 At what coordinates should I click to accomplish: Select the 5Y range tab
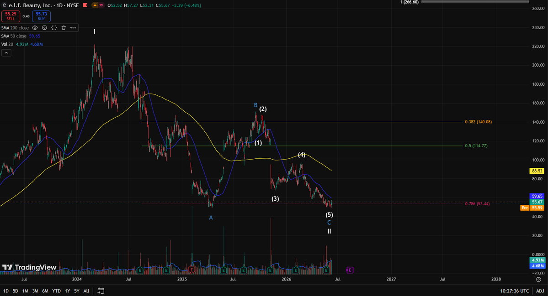click(x=76, y=291)
